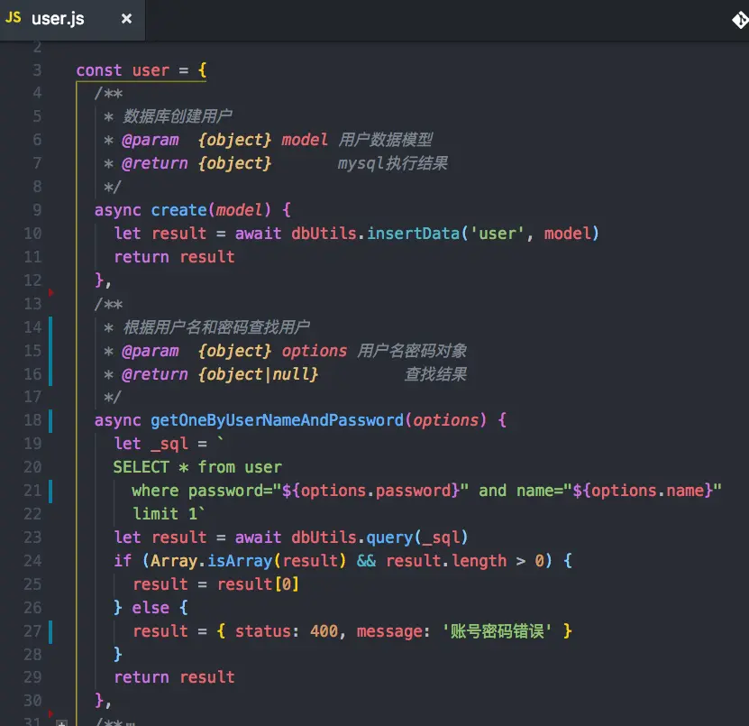Click 'insertData' function call
749x726 pixels.
(x=413, y=234)
